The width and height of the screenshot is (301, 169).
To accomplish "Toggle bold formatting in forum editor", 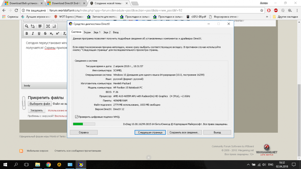I will pyautogui.click(x=27, y=34).
